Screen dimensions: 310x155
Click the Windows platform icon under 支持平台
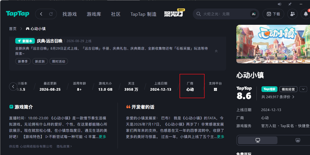coord(215,89)
